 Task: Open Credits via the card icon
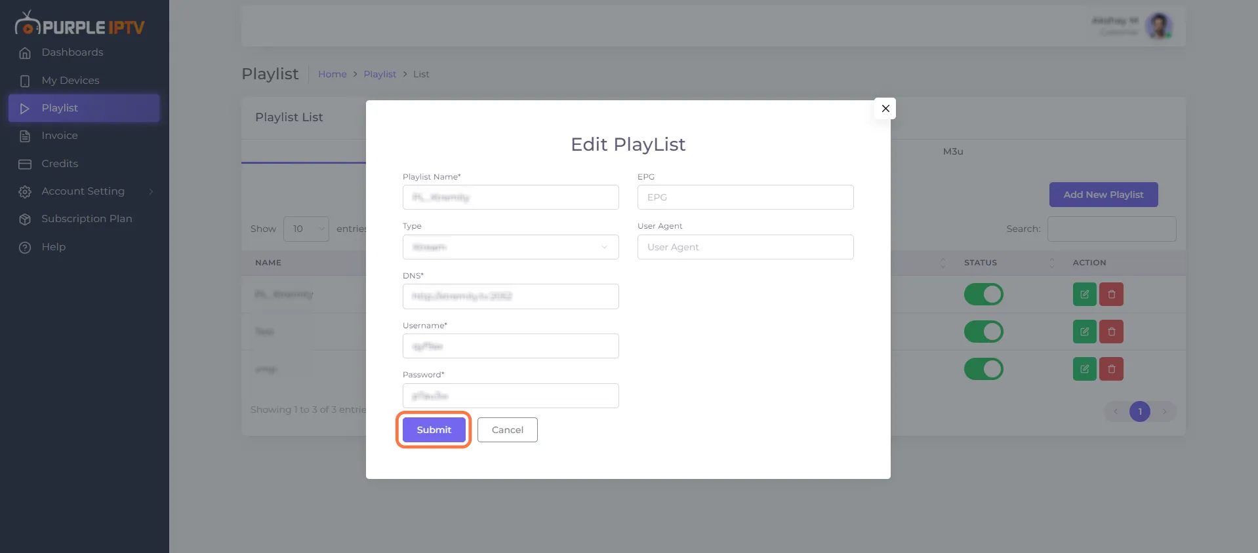[25, 164]
